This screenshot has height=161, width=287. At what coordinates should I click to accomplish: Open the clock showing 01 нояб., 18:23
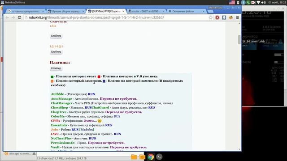277,2
